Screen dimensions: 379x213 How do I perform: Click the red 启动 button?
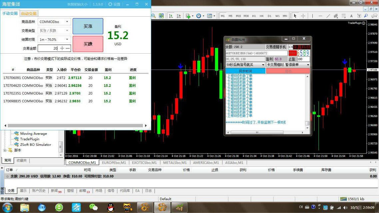click(288, 71)
